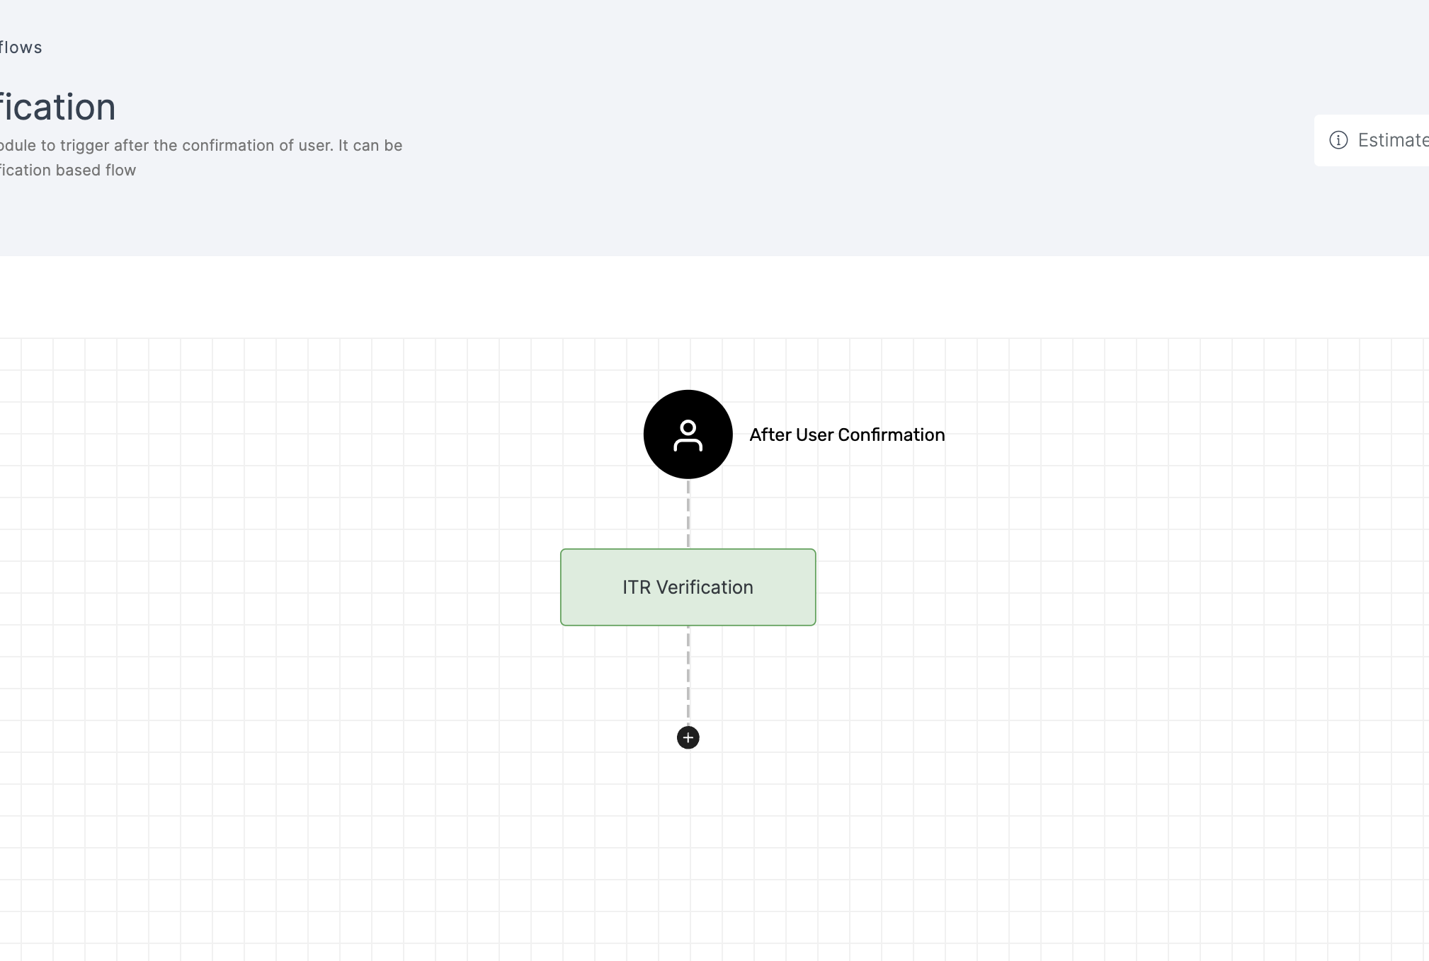Viewport: 1429px width, 961px height.
Task: Click the black user trigger node icon
Action: (x=688, y=435)
